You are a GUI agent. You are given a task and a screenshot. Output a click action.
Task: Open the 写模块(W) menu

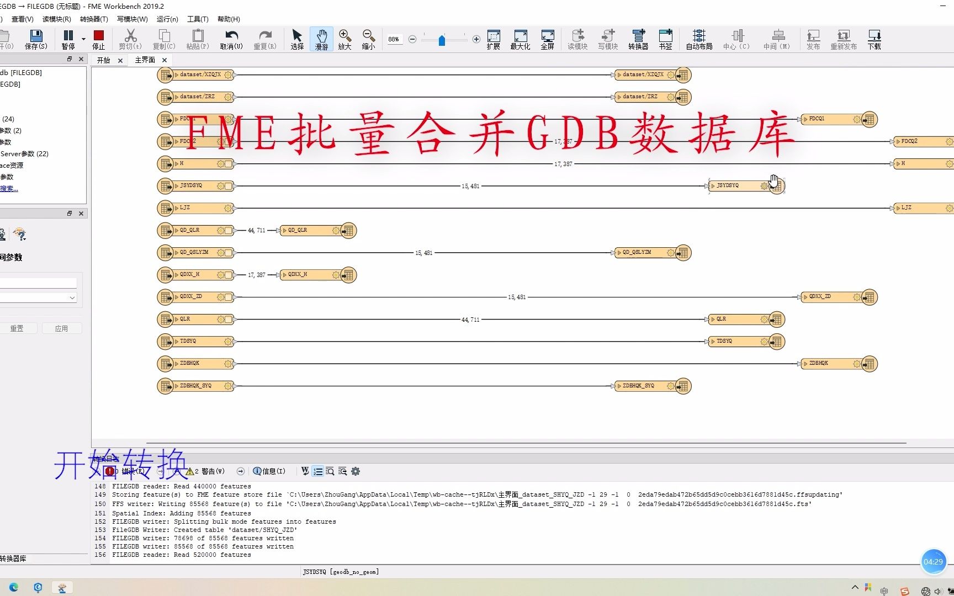(x=132, y=19)
